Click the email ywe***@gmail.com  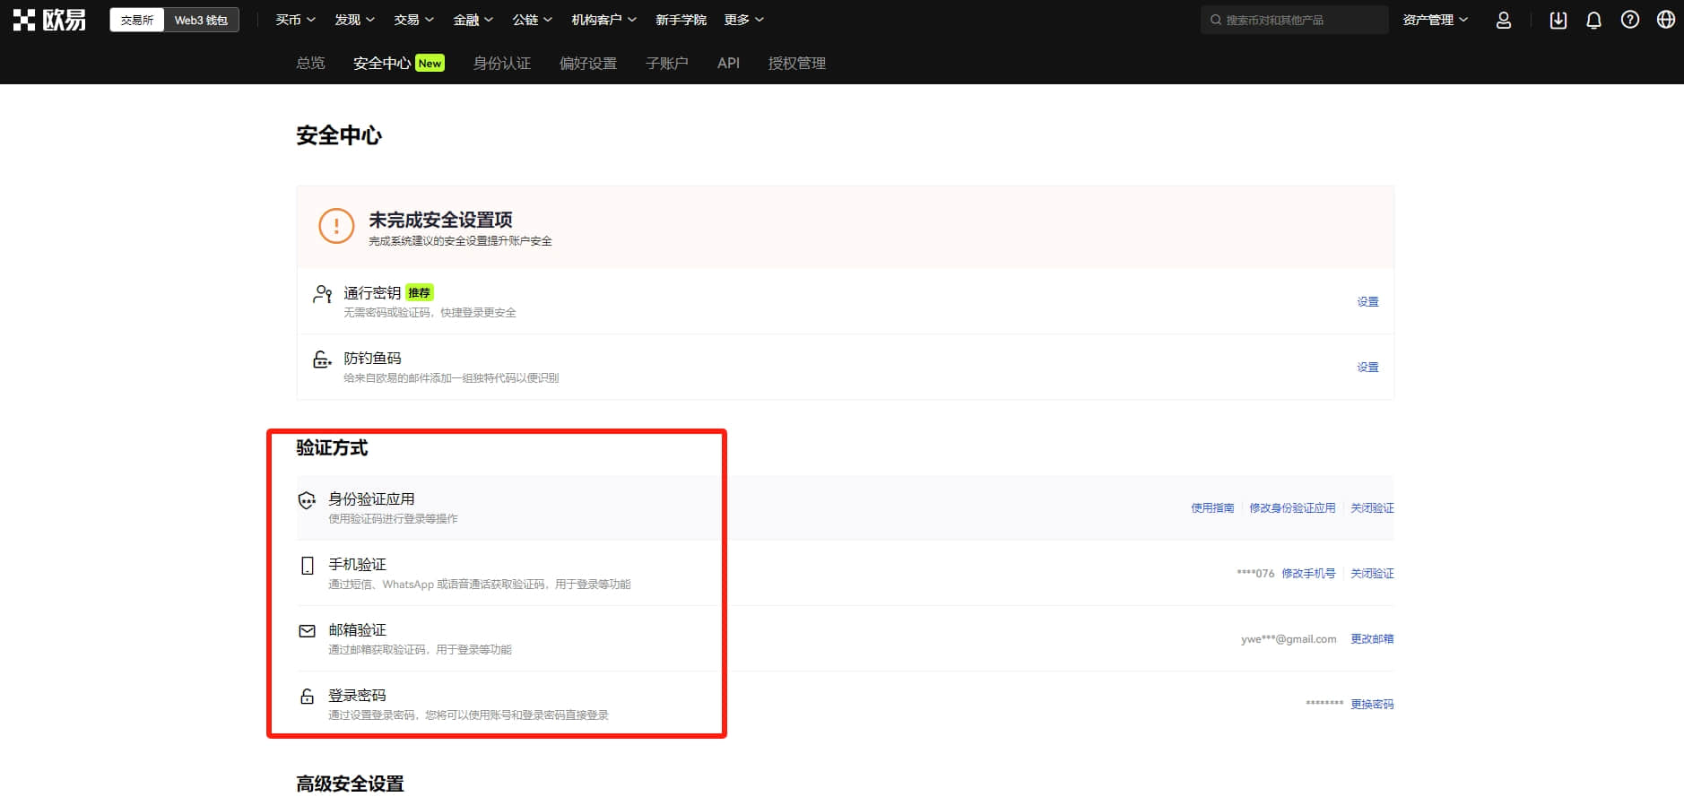click(1289, 639)
